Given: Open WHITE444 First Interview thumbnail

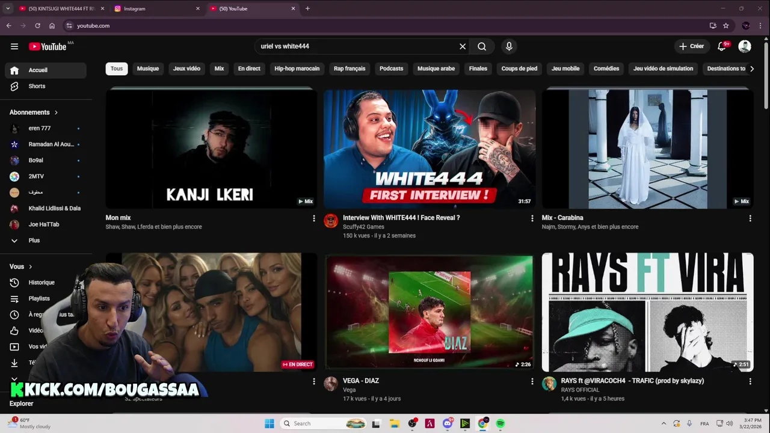Looking at the screenshot, I should [430, 149].
